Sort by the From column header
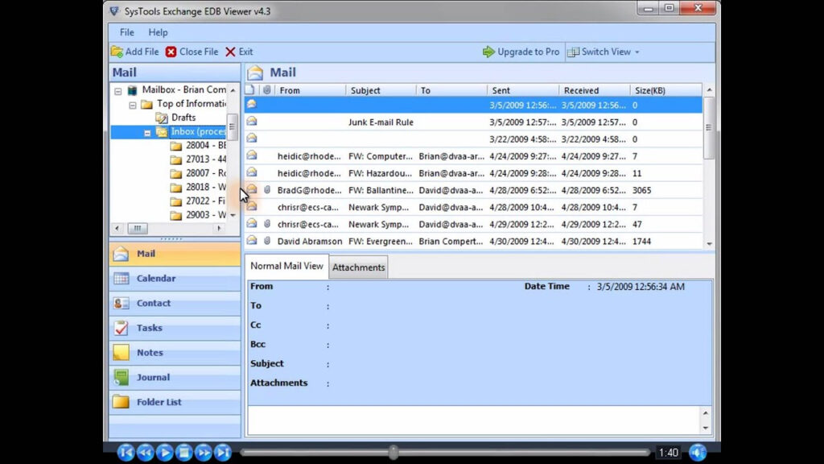Screen dimensions: 824x464 click(310, 90)
